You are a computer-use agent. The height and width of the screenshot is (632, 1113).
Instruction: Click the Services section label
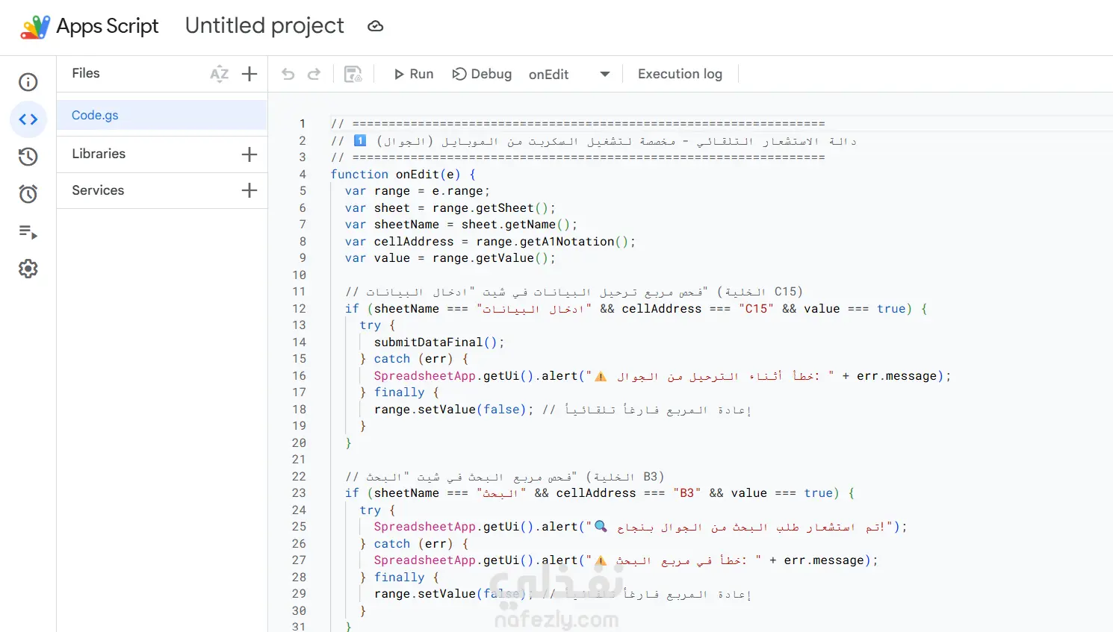(98, 190)
